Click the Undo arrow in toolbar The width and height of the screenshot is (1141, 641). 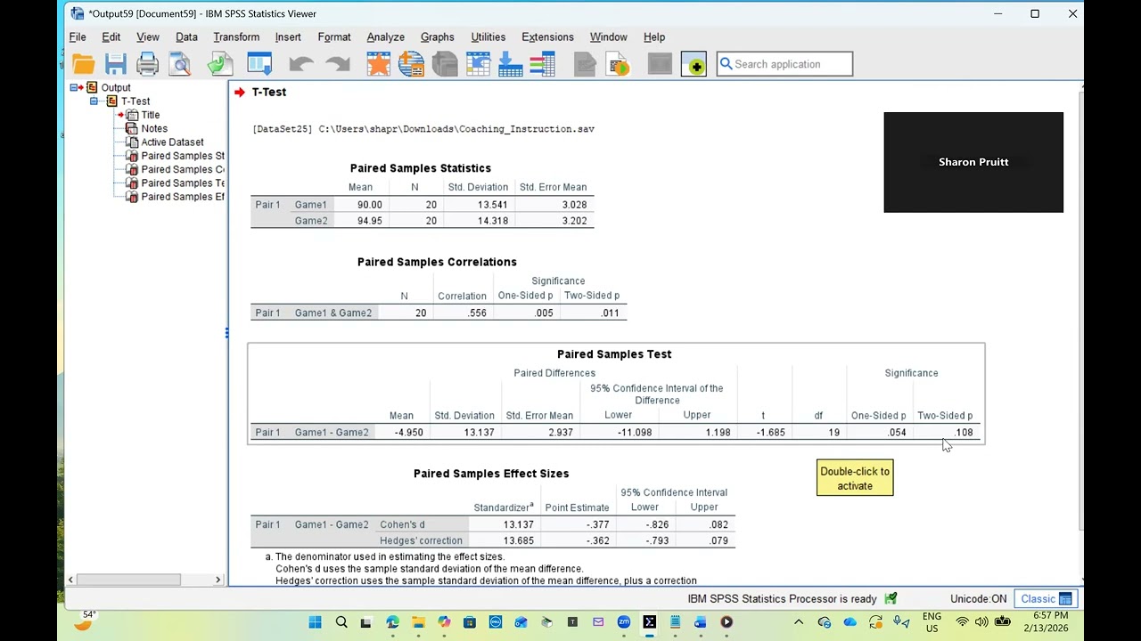(x=300, y=64)
